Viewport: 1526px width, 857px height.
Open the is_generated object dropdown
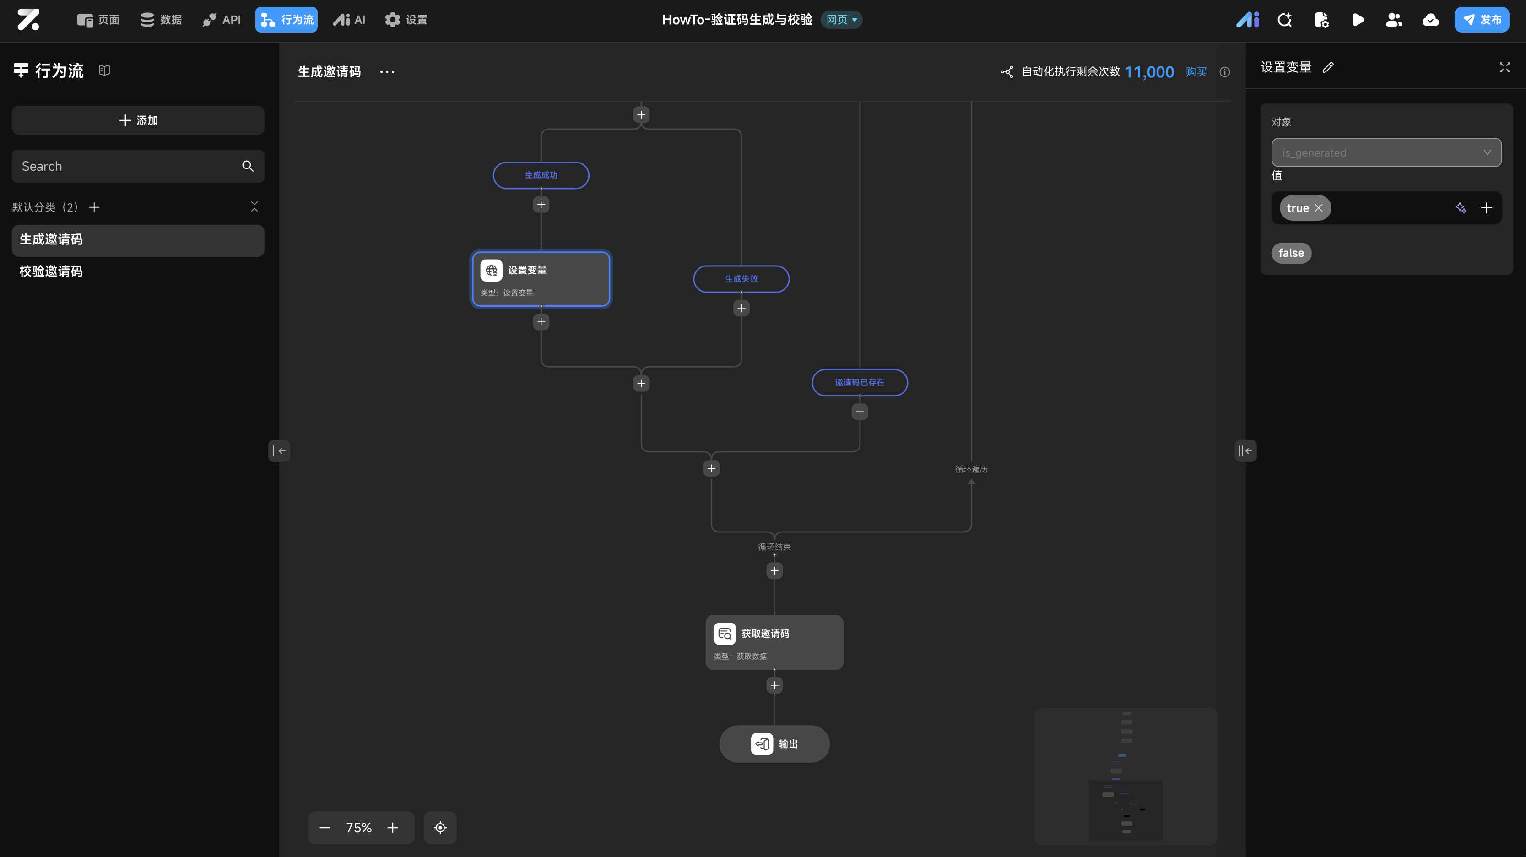pyautogui.click(x=1385, y=153)
